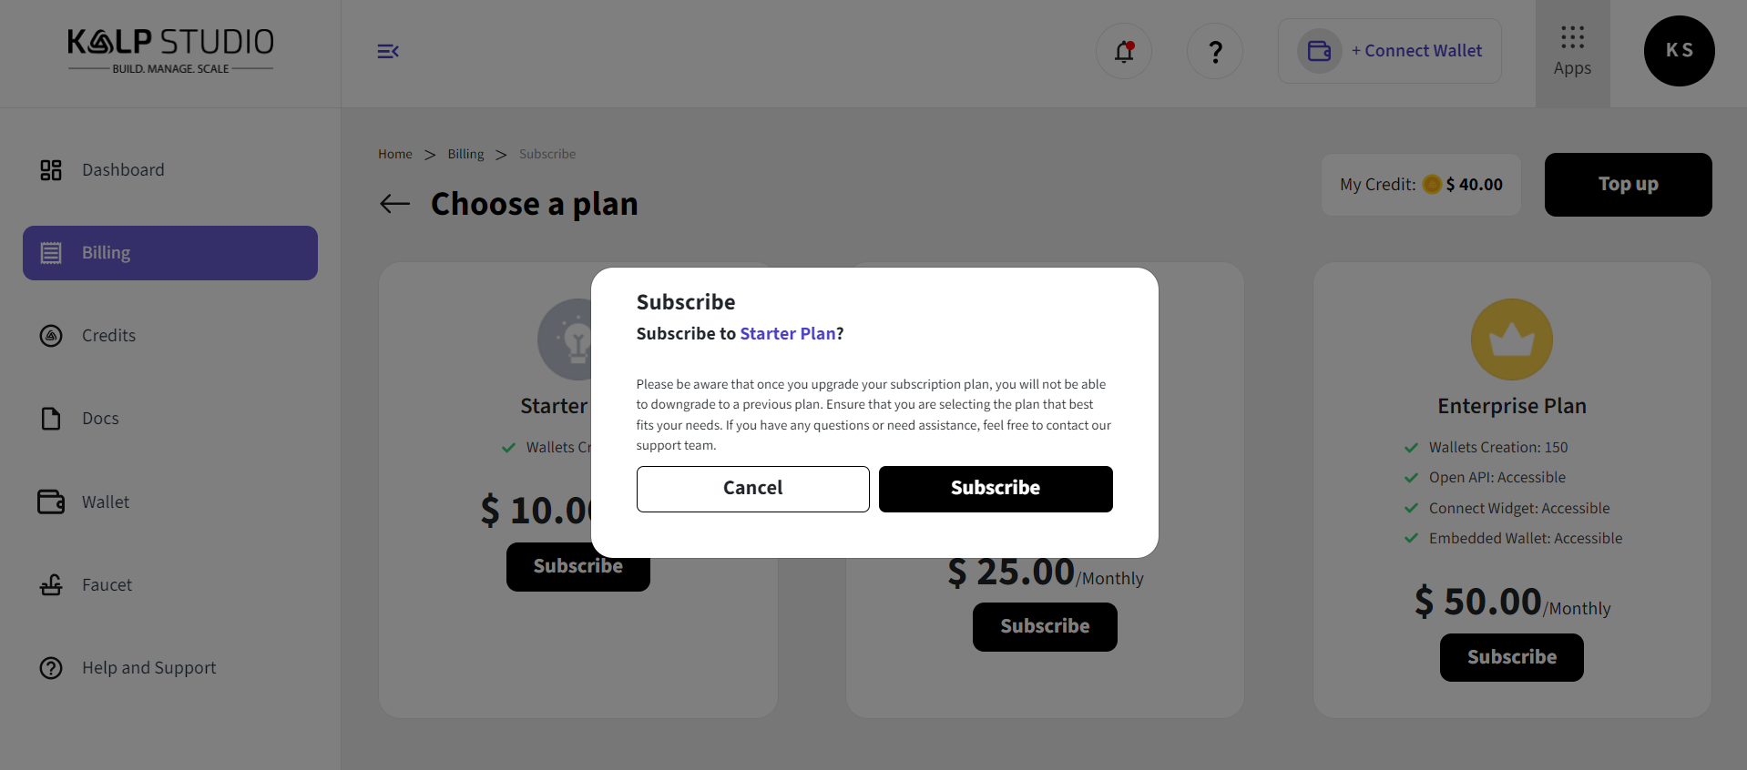Open Help and Support page
Screen dimensions: 1747x770
point(148,668)
